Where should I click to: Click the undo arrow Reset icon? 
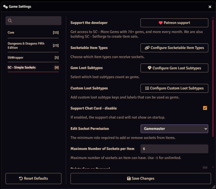21,179
